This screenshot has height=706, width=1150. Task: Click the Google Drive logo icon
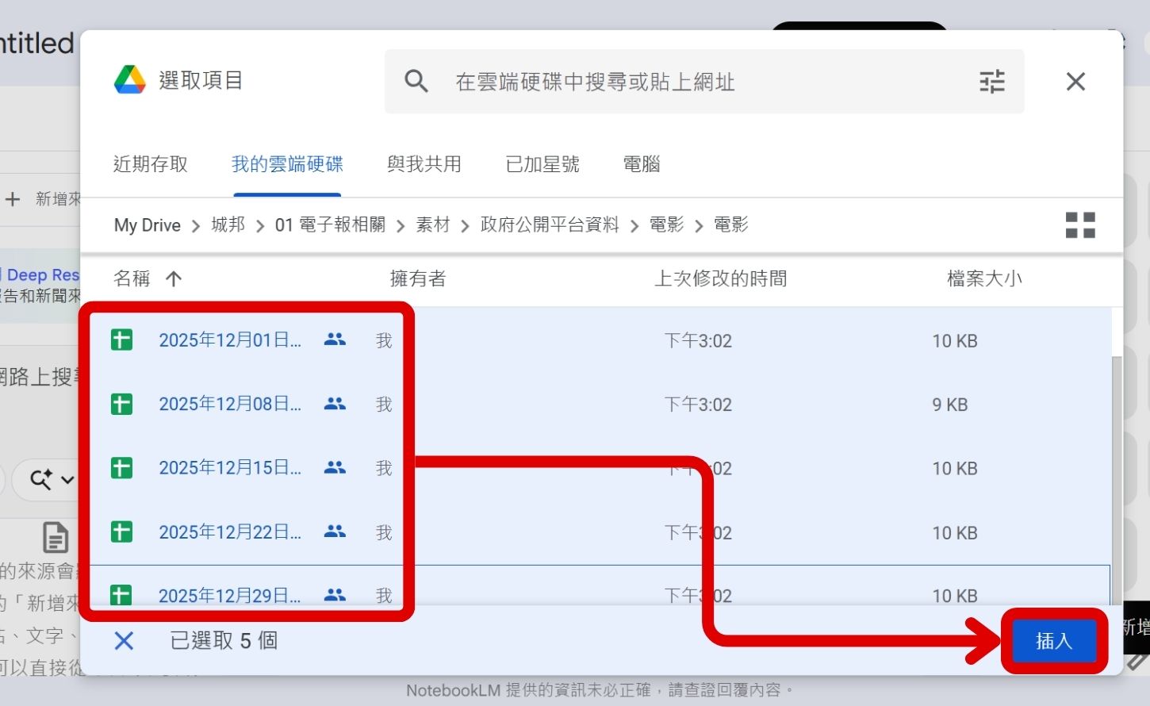coord(132,79)
